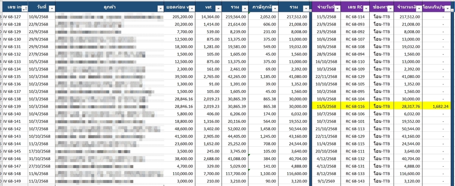Open the วันที่ column filter dropdown
Viewport: 455px width, 186px height.
(52, 8)
